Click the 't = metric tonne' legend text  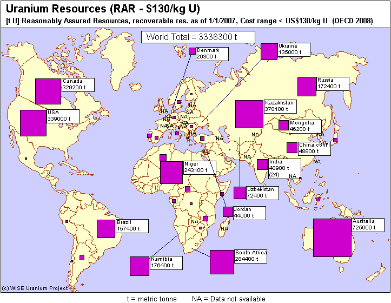tap(151, 299)
